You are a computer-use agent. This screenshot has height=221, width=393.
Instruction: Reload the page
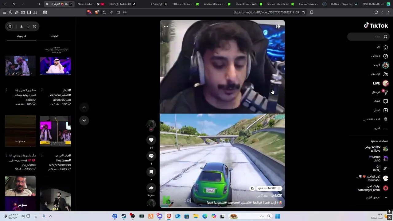click(376, 12)
